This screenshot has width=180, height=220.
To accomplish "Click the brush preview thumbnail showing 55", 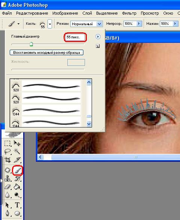I will click(x=43, y=25).
